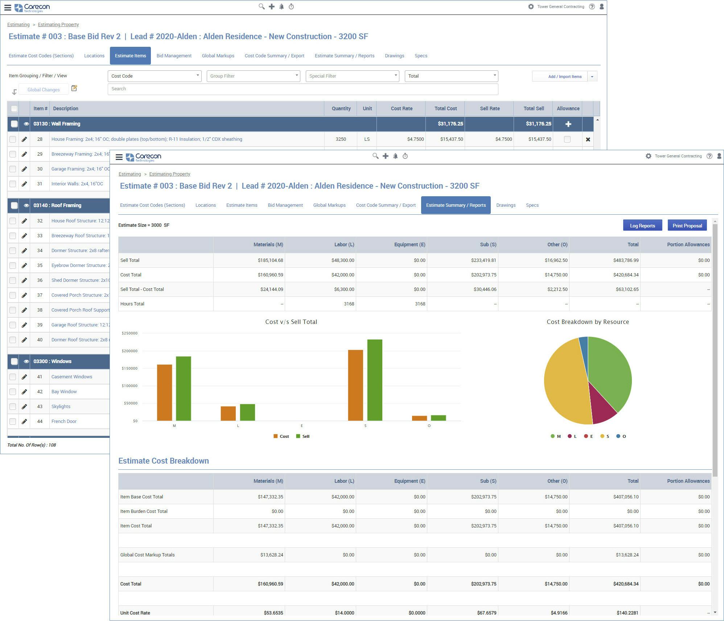Tick the checkbox for Casement Windows row

tap(13, 377)
